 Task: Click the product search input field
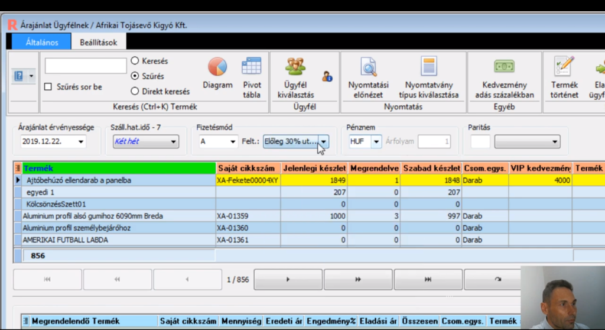tap(86, 66)
